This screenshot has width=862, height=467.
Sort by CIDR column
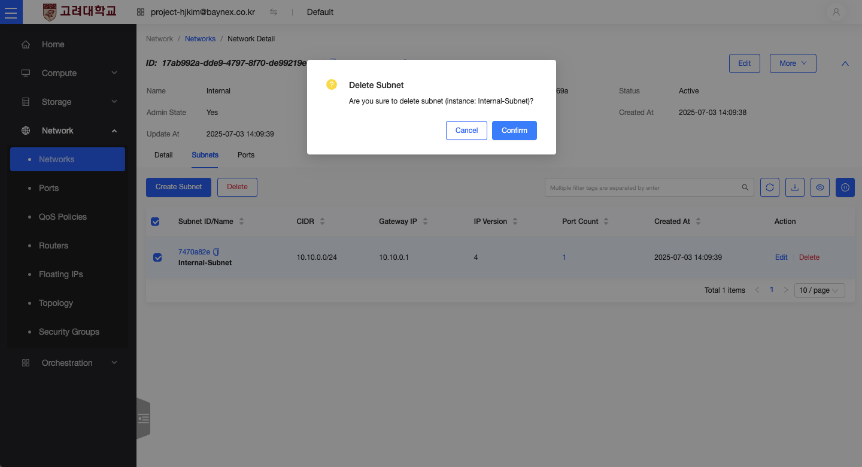click(322, 222)
